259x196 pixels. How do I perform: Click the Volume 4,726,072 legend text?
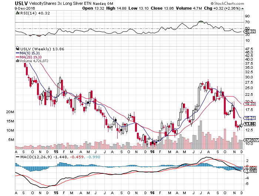click(34, 61)
